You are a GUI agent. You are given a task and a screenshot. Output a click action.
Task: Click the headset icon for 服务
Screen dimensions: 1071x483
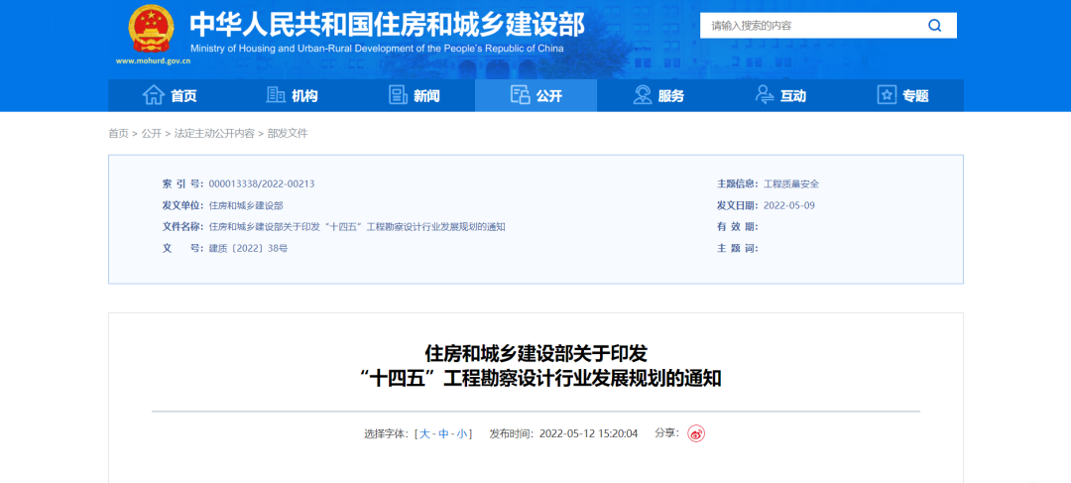coord(643,95)
